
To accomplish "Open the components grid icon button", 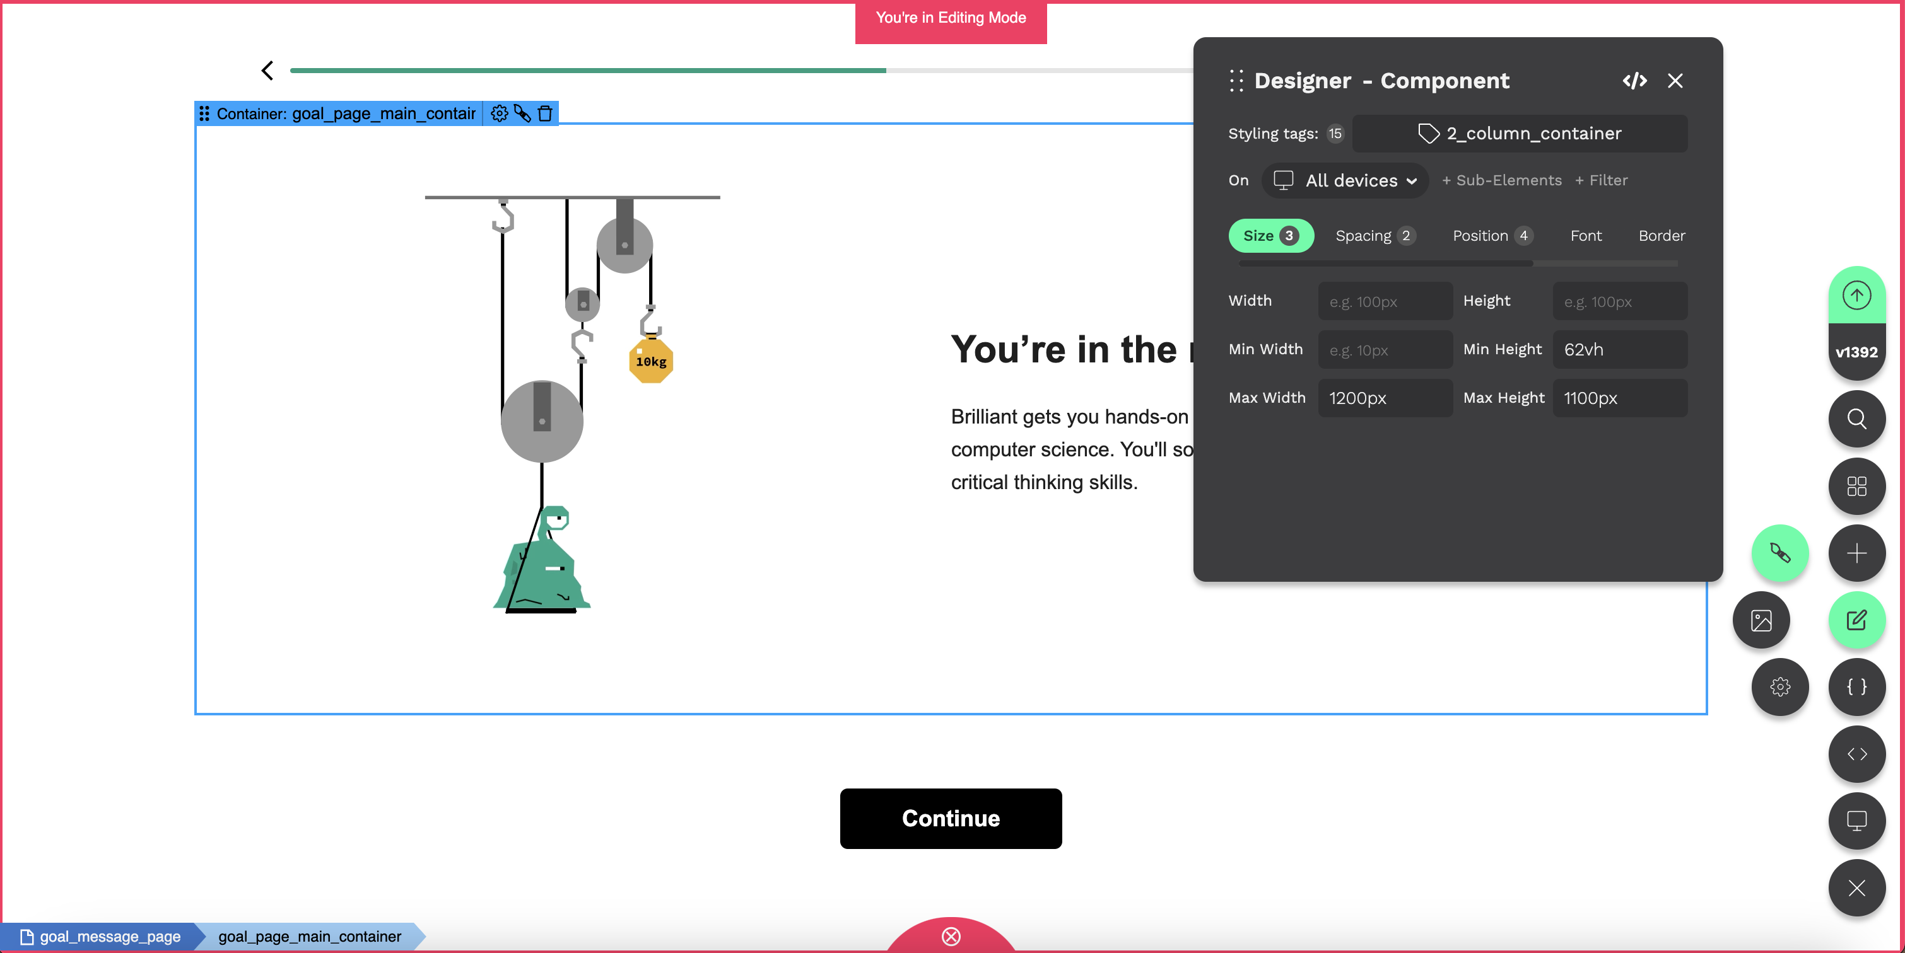I will [1856, 486].
